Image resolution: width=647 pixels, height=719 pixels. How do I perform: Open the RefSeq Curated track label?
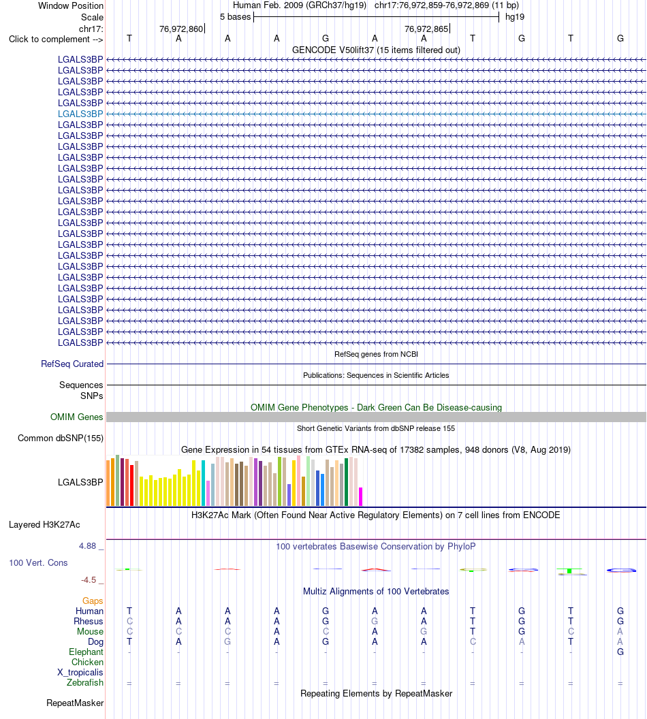pyautogui.click(x=72, y=364)
